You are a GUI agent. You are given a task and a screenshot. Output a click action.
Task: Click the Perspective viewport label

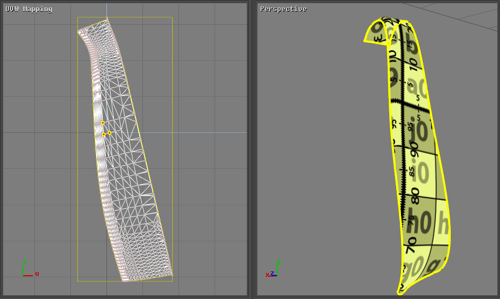pos(283,9)
